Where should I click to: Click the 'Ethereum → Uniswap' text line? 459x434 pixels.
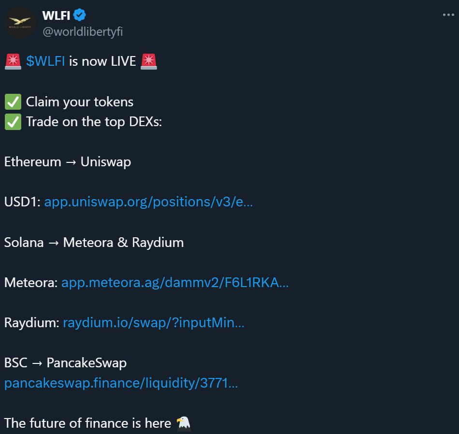pyautogui.click(x=68, y=162)
